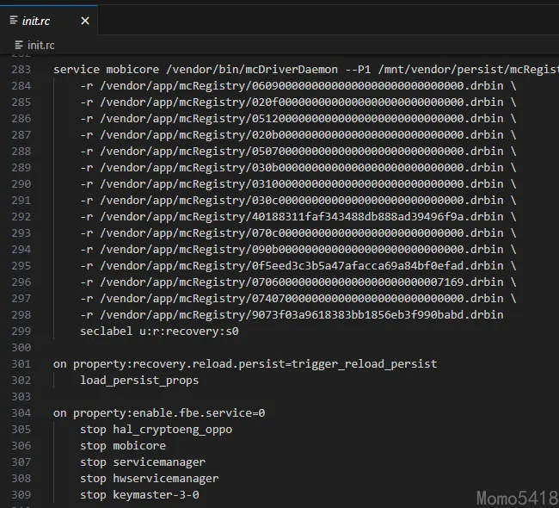This screenshot has width=559, height=508.
Task: Click the init.rc breadcrumb label
Action: 40,45
